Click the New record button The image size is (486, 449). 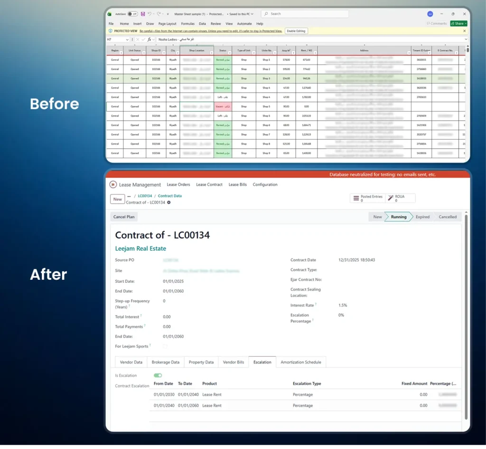point(118,199)
